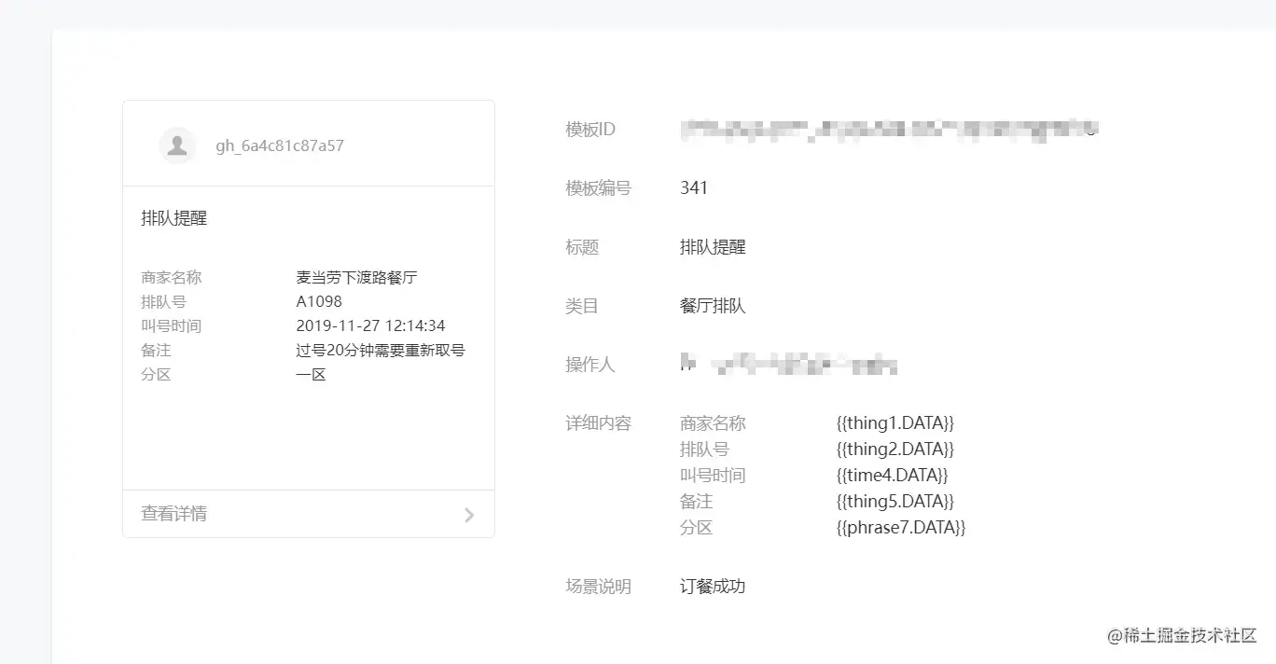Image resolution: width=1276 pixels, height=664 pixels.
Task: Click the 查看详情 link
Action: [174, 514]
